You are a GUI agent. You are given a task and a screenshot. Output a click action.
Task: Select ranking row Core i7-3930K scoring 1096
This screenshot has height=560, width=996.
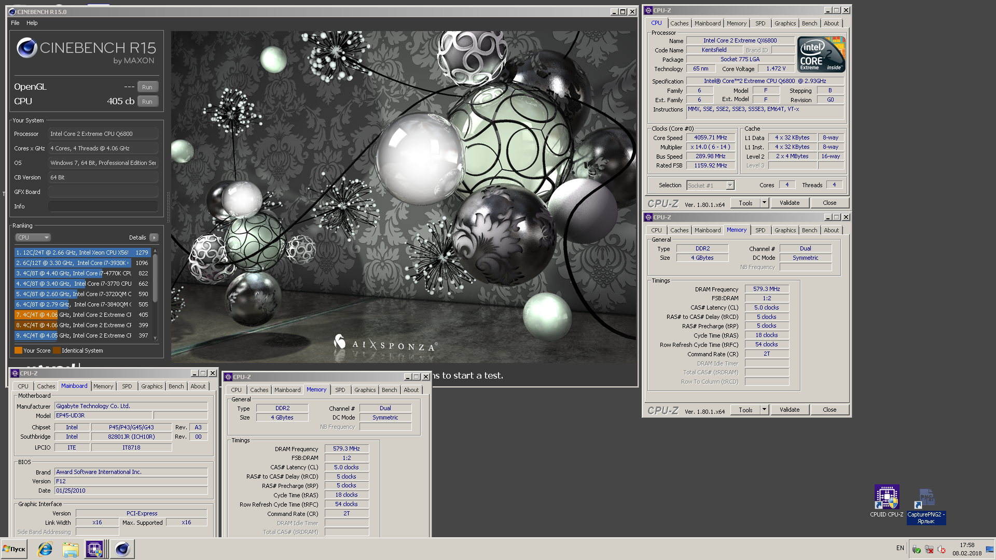82,263
